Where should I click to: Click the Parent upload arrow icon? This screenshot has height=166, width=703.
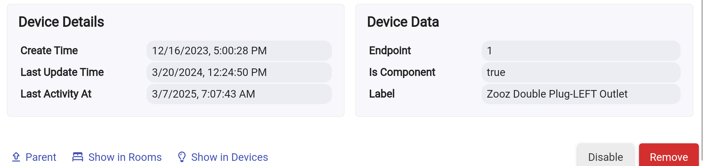click(16, 157)
